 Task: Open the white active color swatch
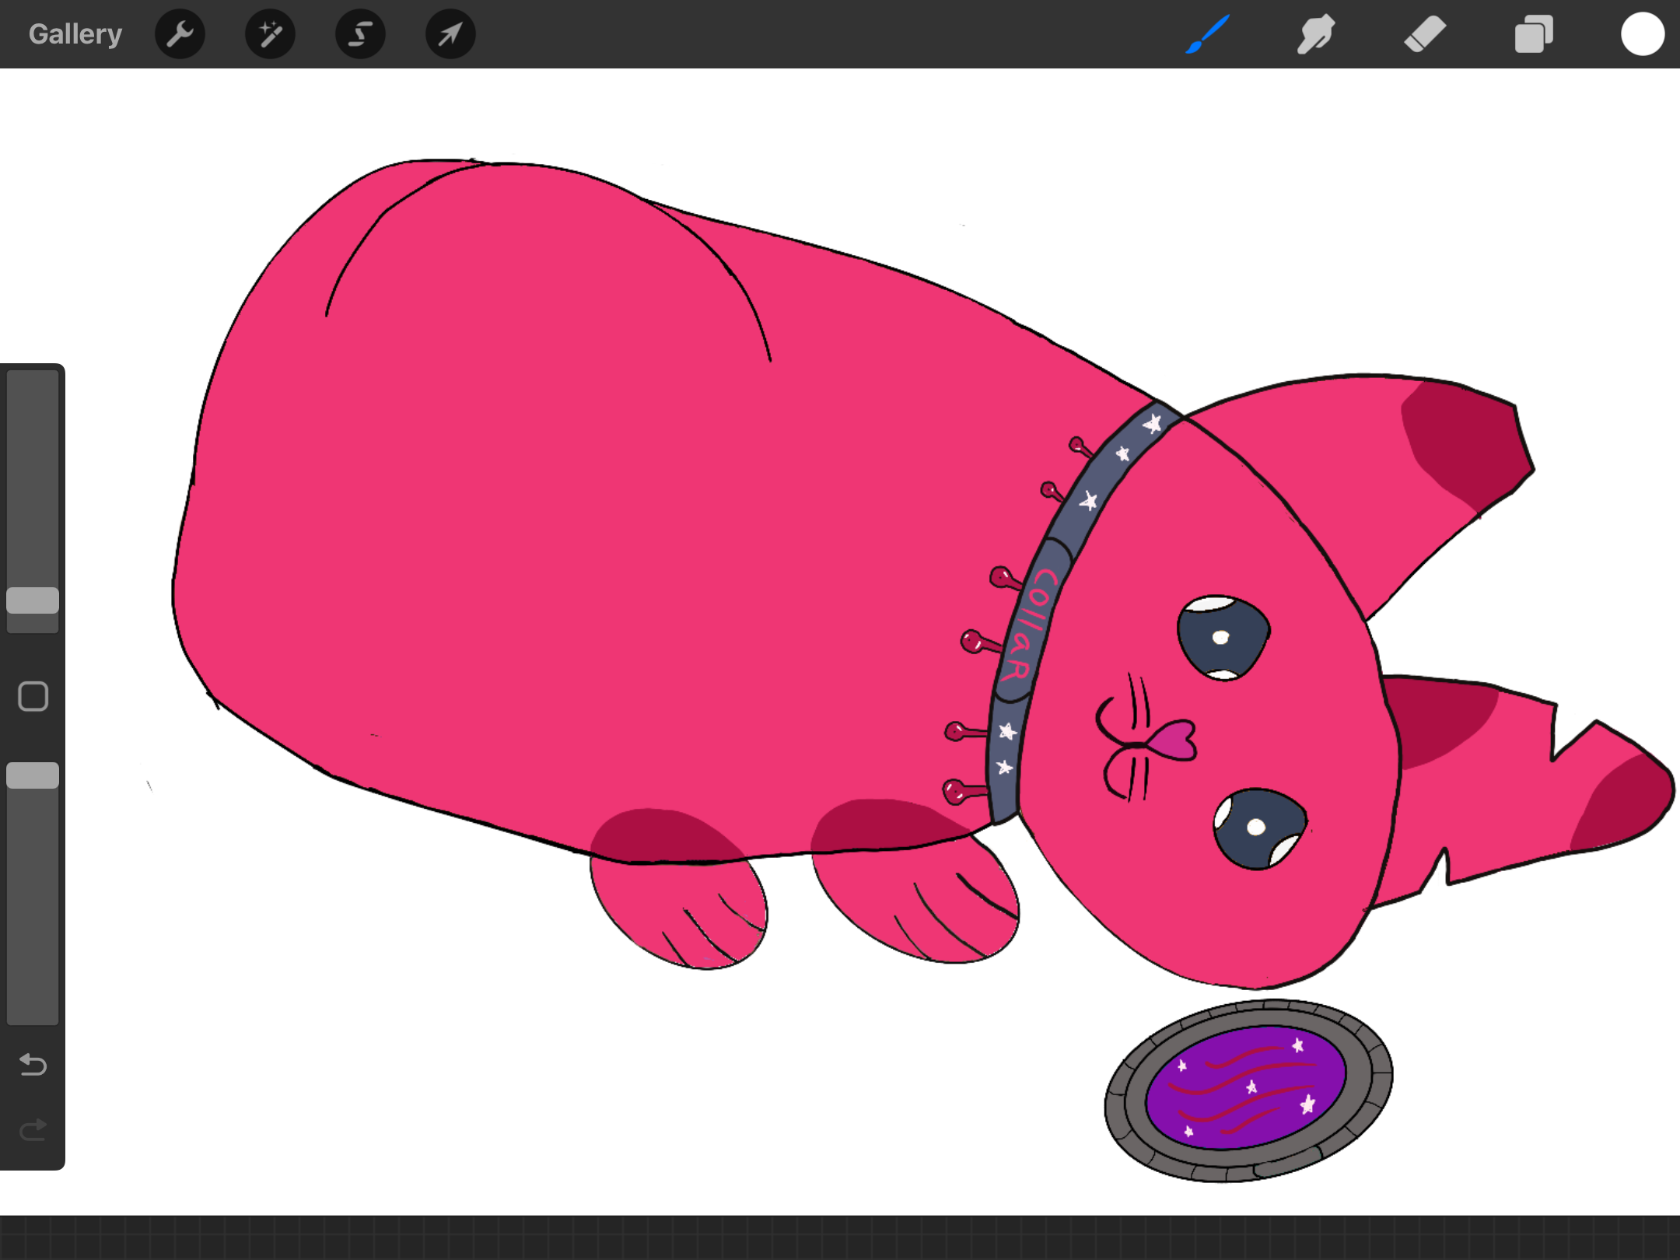click(x=1643, y=34)
